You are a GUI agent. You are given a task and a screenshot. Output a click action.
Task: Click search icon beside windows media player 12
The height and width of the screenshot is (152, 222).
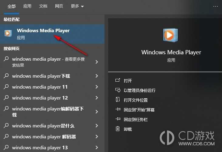(6, 98)
